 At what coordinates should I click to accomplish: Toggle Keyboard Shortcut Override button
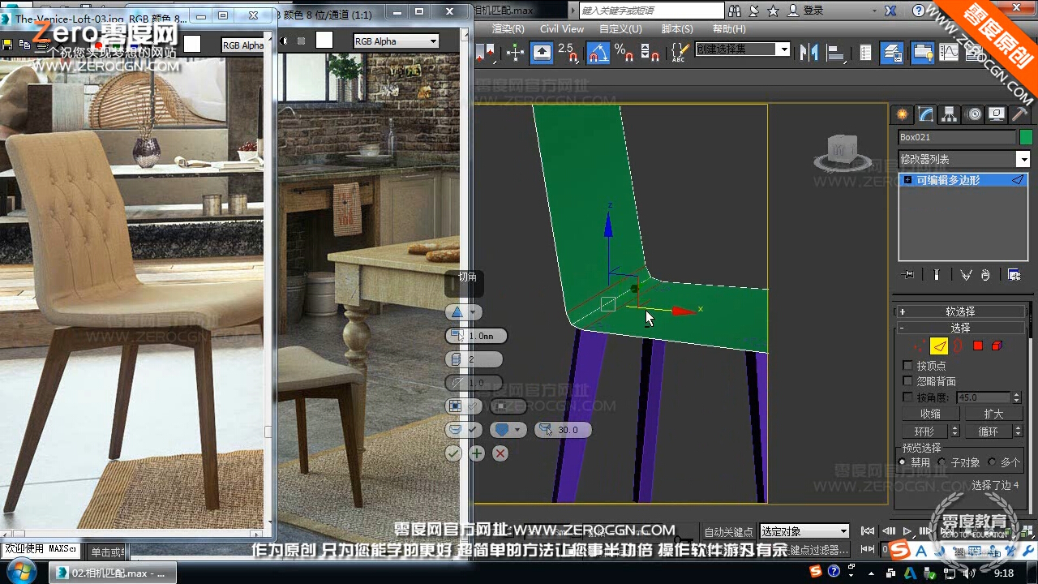point(542,53)
